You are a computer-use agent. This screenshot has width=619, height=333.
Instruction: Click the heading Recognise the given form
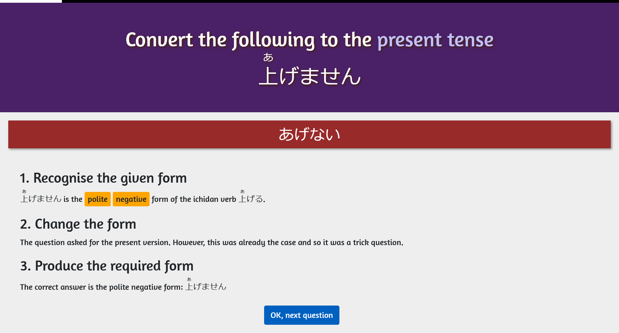click(103, 178)
